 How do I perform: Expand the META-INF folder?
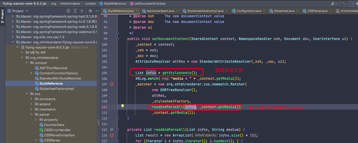[22, 52]
